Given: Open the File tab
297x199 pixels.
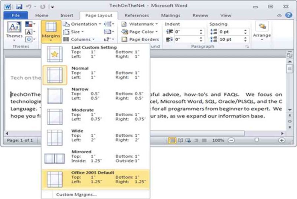Looking at the screenshot, I should point(16,15).
